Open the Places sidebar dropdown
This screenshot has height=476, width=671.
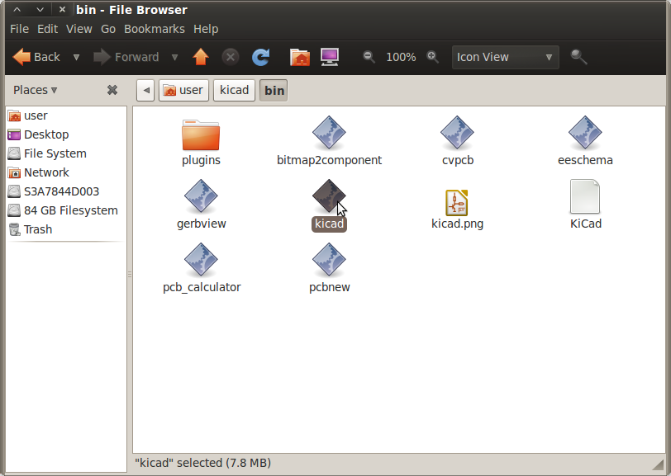click(35, 90)
